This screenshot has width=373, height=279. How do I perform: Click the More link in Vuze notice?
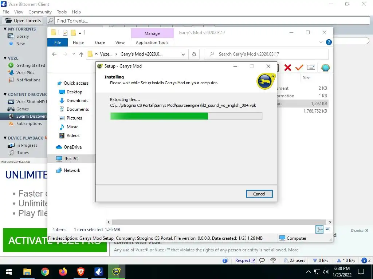pos(293,250)
